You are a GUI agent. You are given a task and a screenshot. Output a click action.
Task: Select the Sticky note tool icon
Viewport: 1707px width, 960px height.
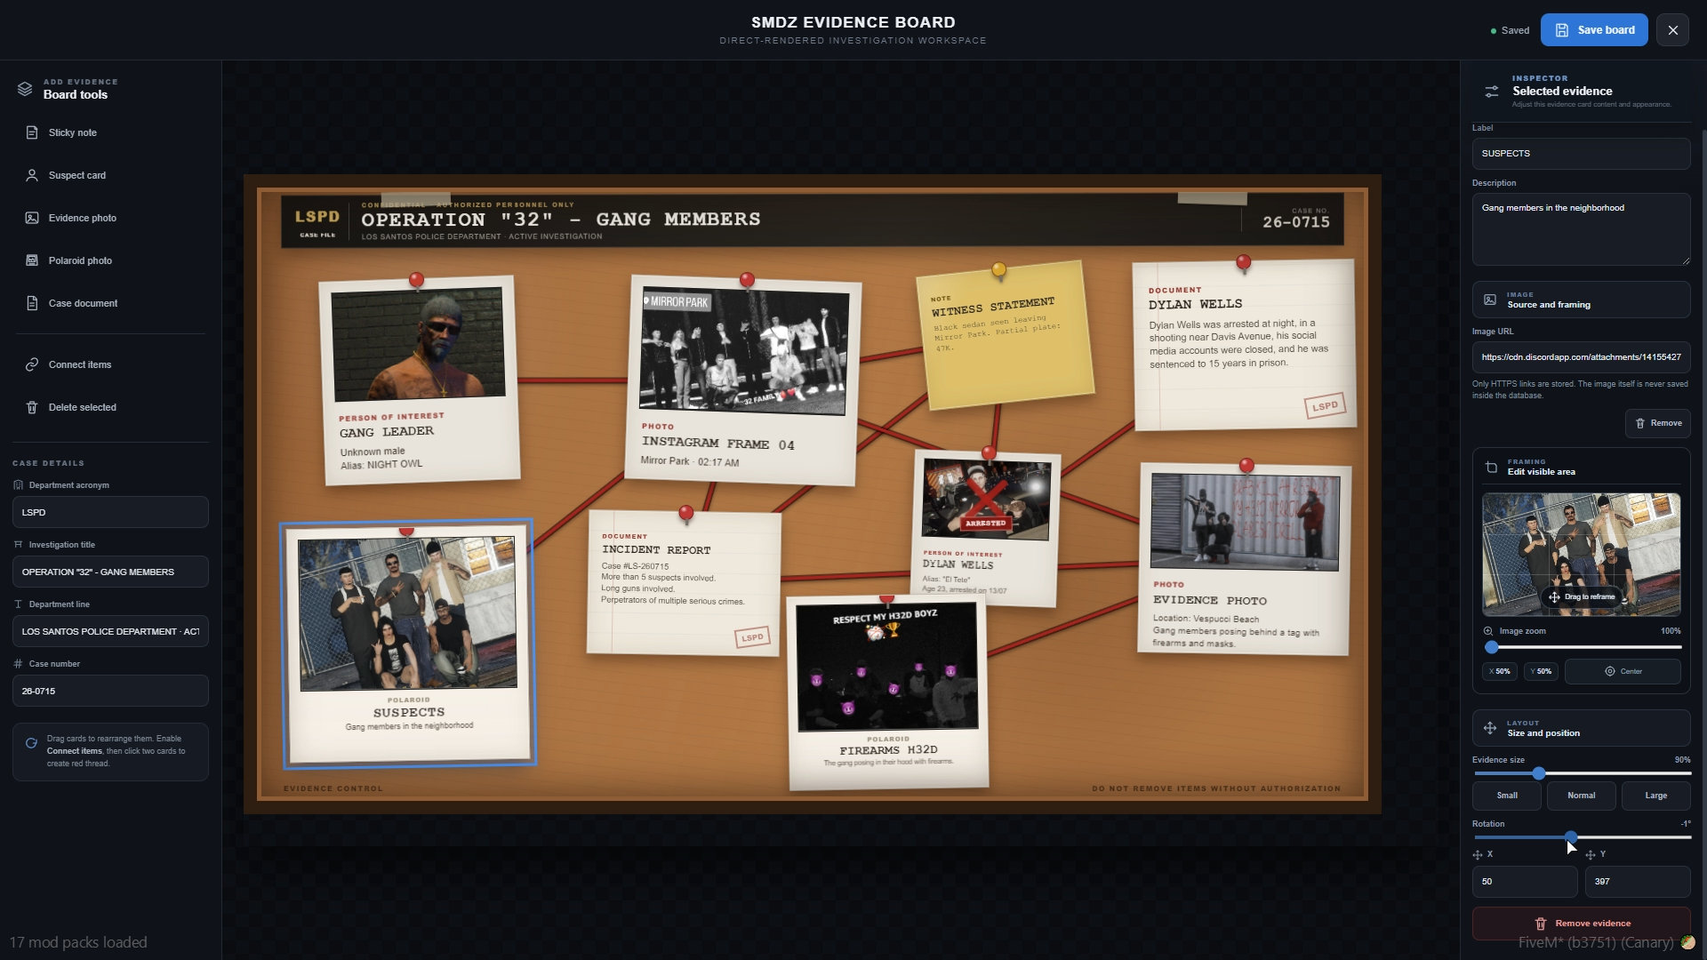click(x=32, y=132)
